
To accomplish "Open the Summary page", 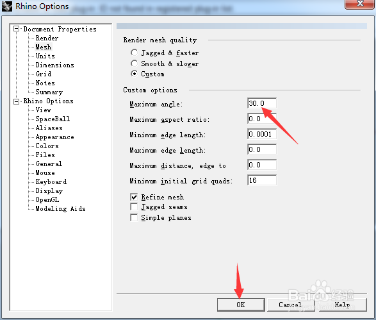I will coord(49,92).
